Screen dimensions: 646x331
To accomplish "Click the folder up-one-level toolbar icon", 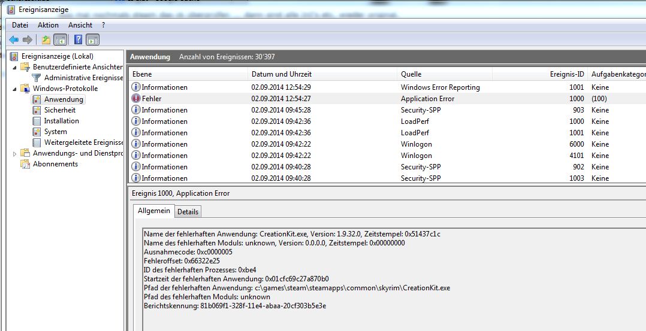I will (46, 40).
